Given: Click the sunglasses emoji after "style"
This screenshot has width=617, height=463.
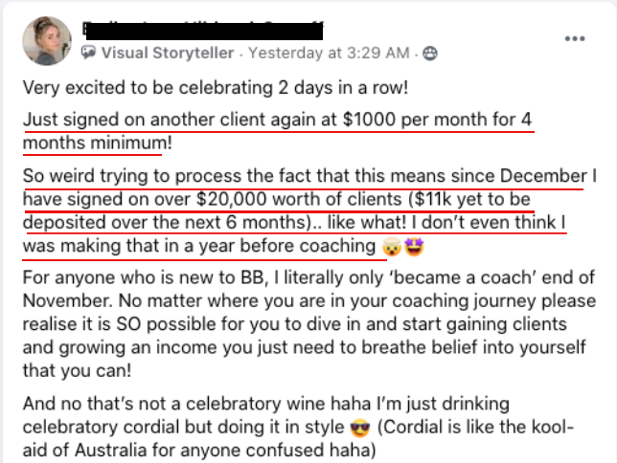Looking at the screenshot, I should [360, 428].
